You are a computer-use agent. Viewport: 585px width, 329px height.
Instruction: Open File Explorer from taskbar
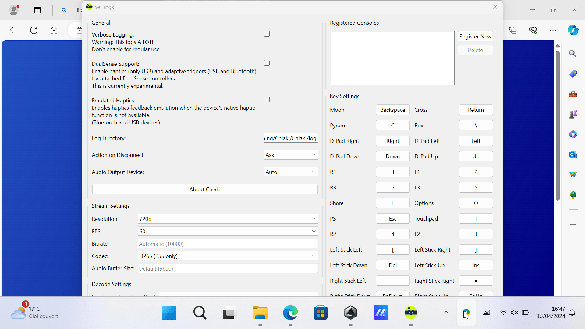(260, 313)
